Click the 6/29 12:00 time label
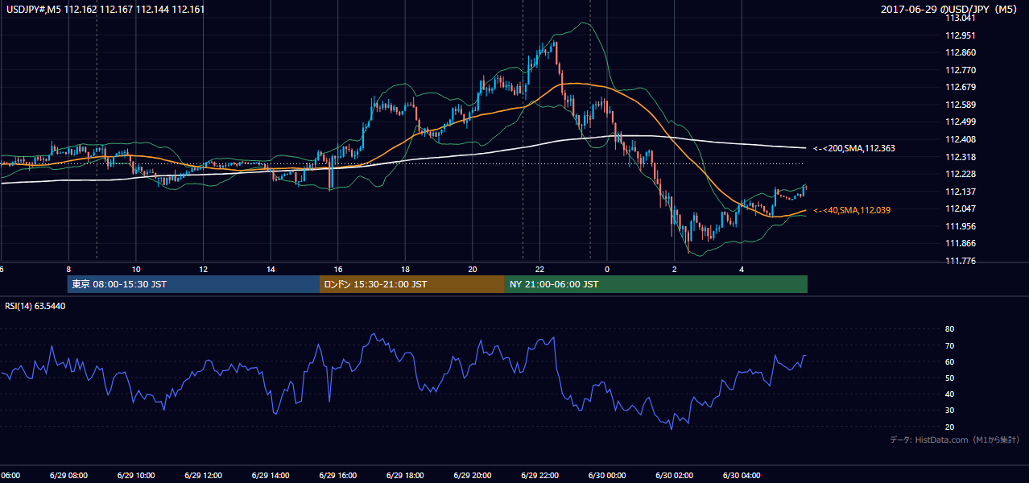The image size is (1029, 483). point(202,476)
